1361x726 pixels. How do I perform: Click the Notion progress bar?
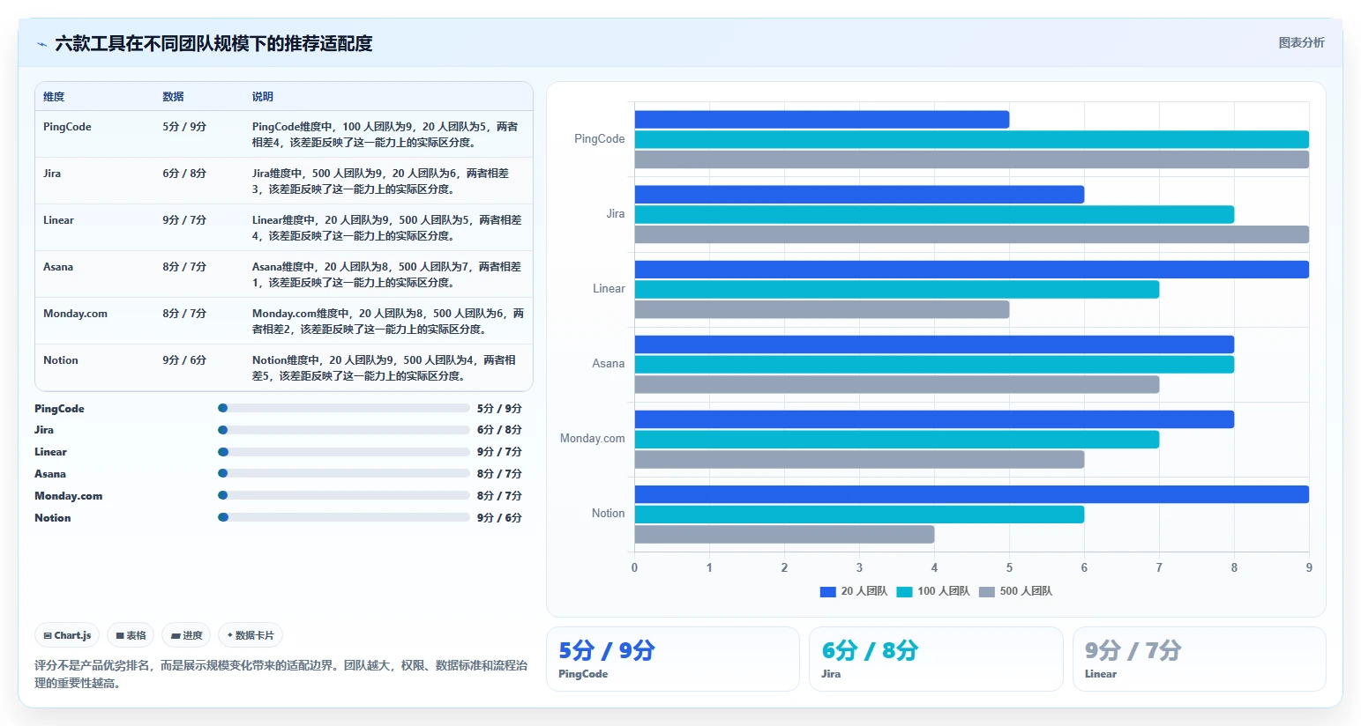[344, 517]
